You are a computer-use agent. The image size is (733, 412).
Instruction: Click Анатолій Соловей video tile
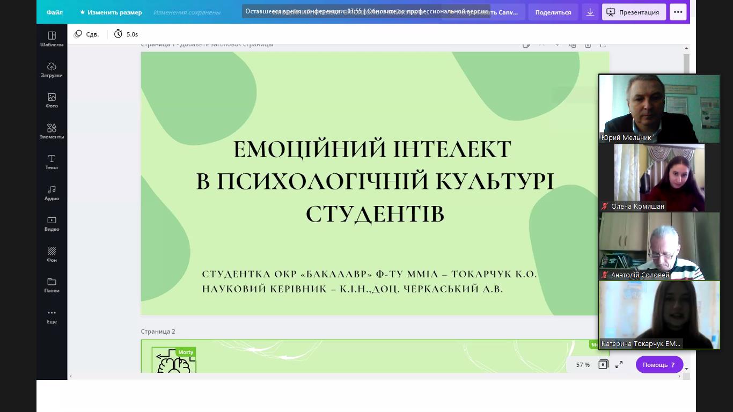(659, 246)
